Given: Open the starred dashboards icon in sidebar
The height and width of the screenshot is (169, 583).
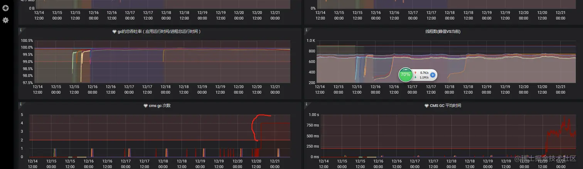Looking at the screenshot, I should [5, 8].
